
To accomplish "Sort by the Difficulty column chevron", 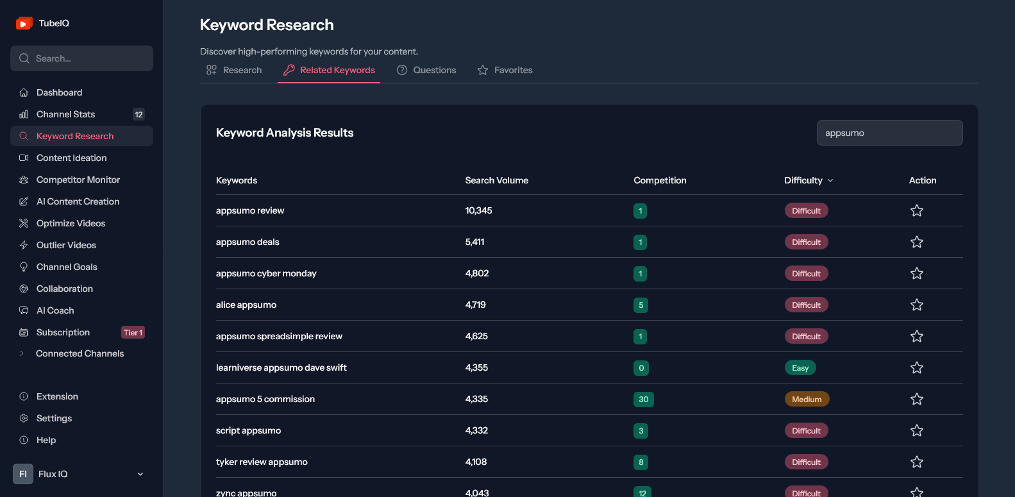I will 830,180.
